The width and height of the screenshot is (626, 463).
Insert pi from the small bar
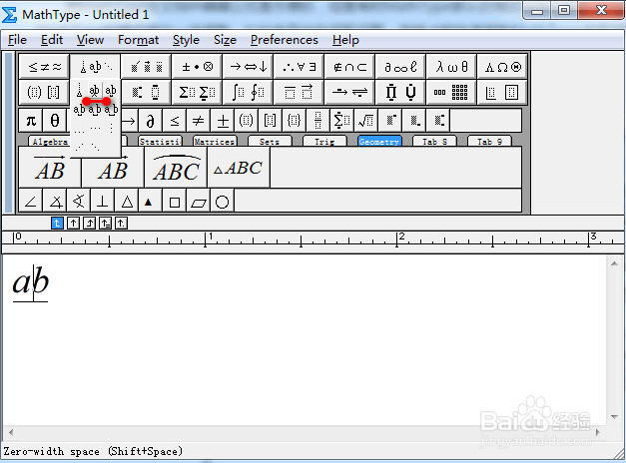(31, 121)
